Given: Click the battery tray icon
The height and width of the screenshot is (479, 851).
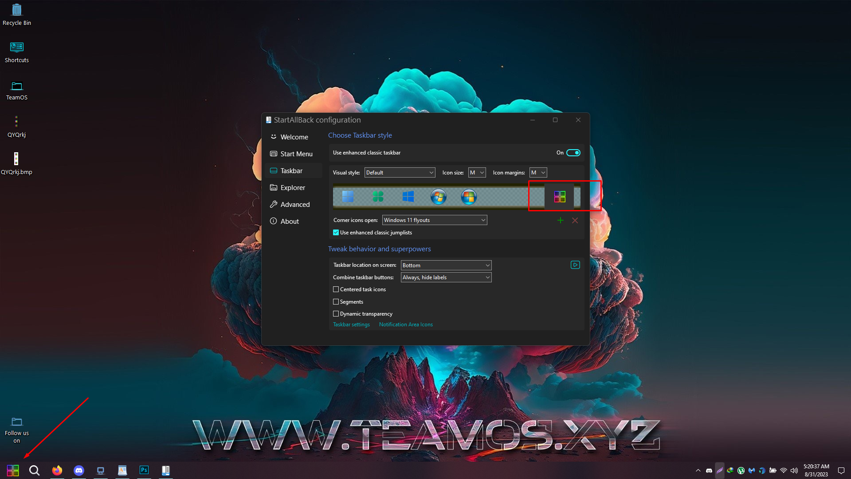Looking at the screenshot, I should coord(773,471).
